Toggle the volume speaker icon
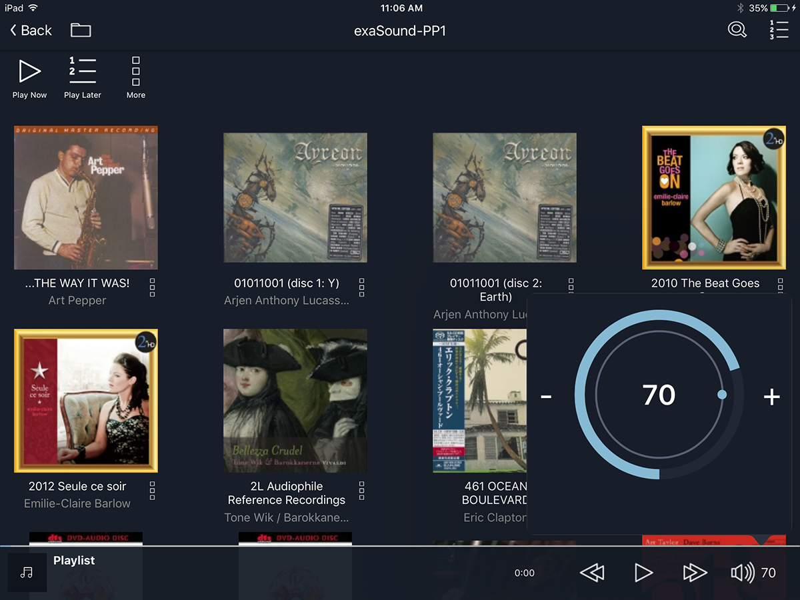The width and height of the screenshot is (800, 600). (743, 573)
